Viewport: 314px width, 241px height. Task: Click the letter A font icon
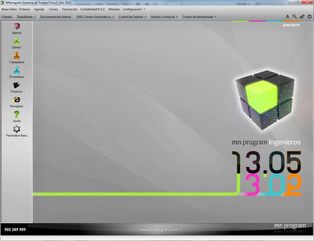click(x=287, y=17)
